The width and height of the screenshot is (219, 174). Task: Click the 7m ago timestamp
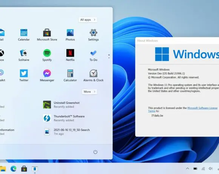59,134
